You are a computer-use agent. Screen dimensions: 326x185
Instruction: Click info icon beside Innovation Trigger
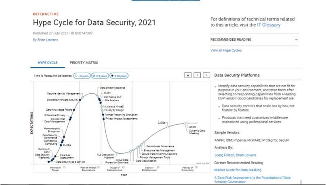click(x=65, y=166)
